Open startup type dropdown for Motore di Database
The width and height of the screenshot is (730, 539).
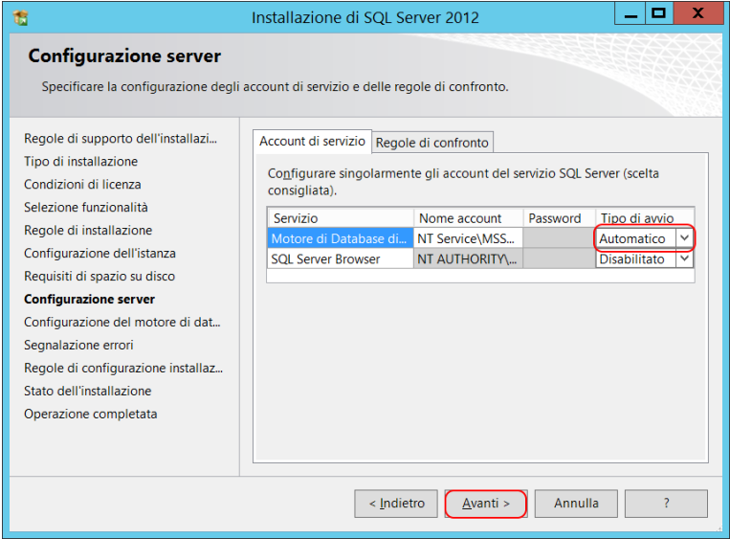click(684, 238)
